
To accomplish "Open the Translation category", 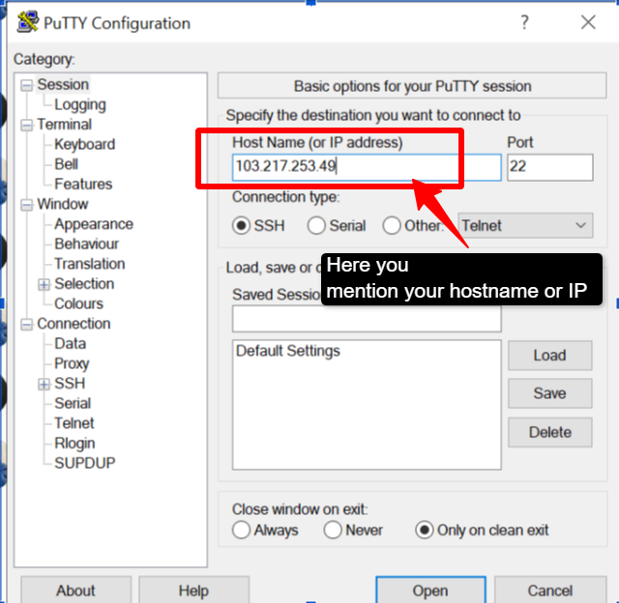I will click(x=90, y=264).
